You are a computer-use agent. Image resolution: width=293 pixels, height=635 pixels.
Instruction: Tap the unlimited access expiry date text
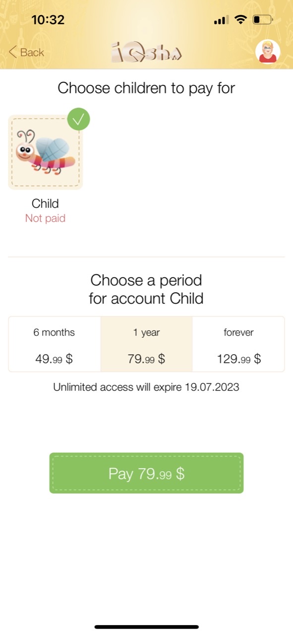(146, 387)
